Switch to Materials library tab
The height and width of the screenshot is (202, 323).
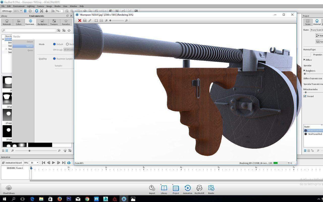(x=7, y=22)
